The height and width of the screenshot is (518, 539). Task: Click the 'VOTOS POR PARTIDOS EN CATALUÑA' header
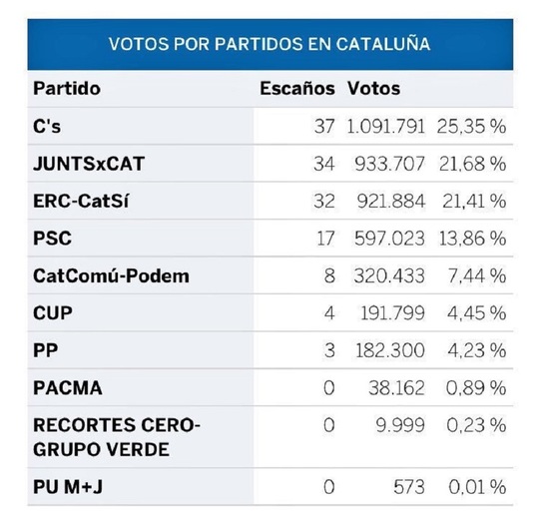pyautogui.click(x=269, y=44)
